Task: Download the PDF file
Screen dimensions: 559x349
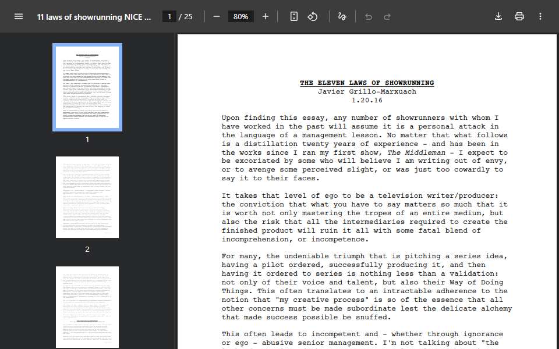Action: pos(498,16)
